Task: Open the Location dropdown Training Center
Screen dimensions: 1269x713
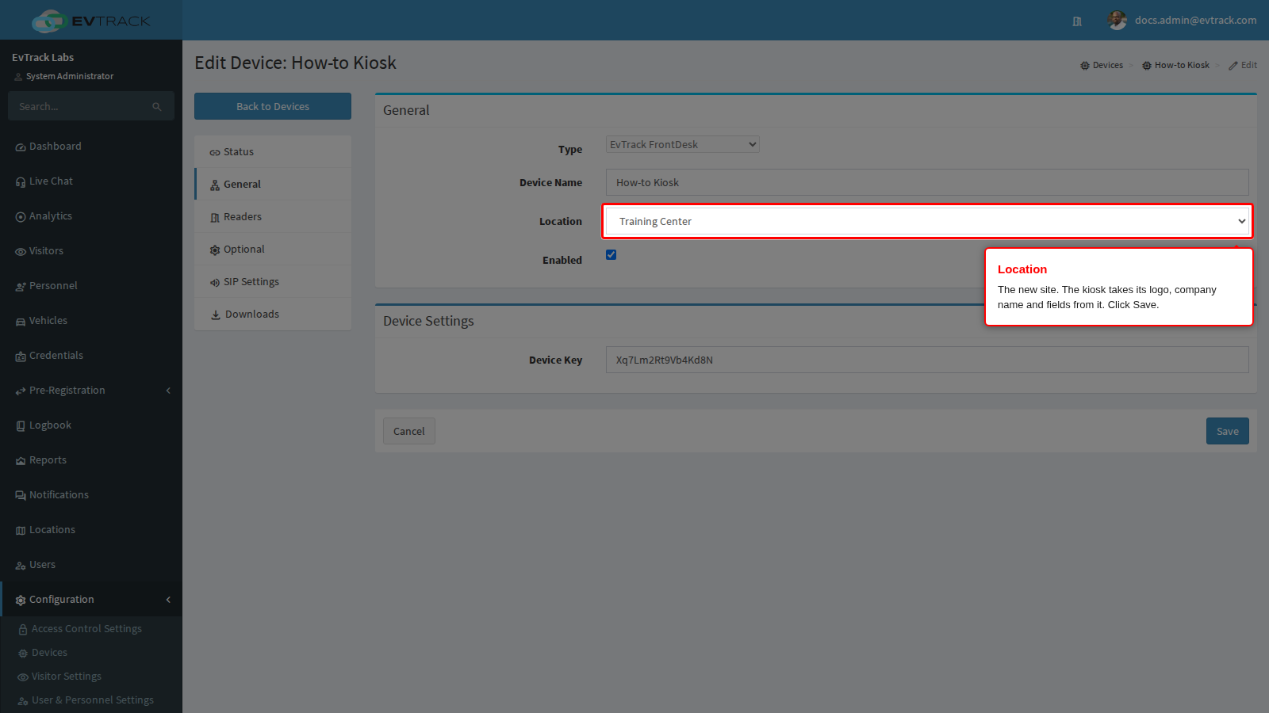Action: pos(927,221)
